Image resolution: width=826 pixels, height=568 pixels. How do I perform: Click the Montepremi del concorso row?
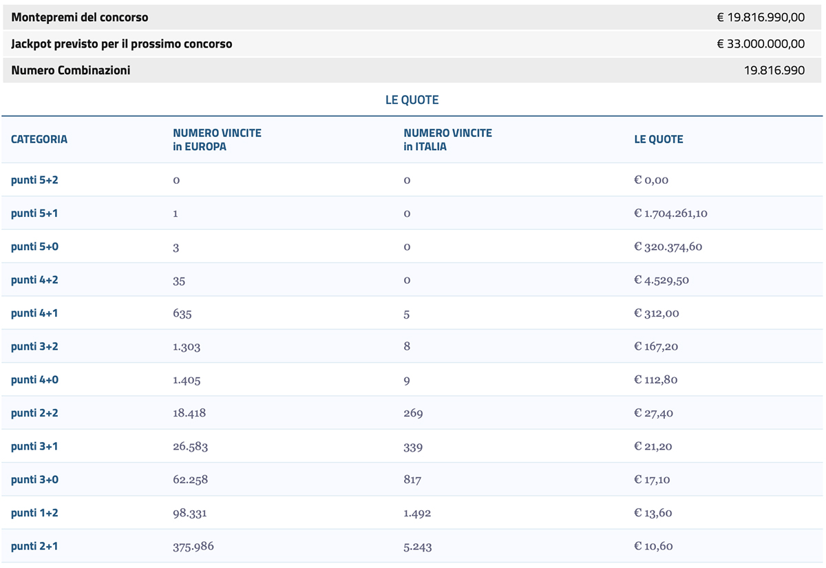pyautogui.click(x=413, y=17)
